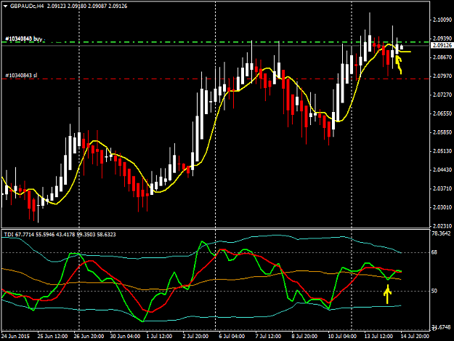Screen dimensions: 454x341
Task: Click the 1 Jul 12:00 time label
Action: tap(159, 336)
